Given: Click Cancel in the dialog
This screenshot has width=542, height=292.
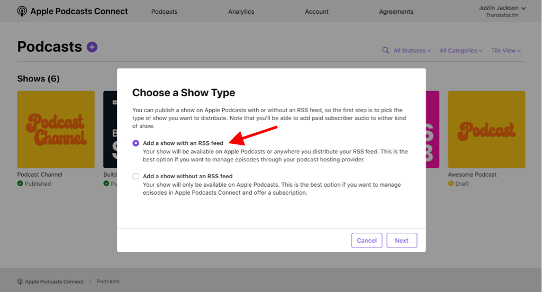Looking at the screenshot, I should click(366, 240).
